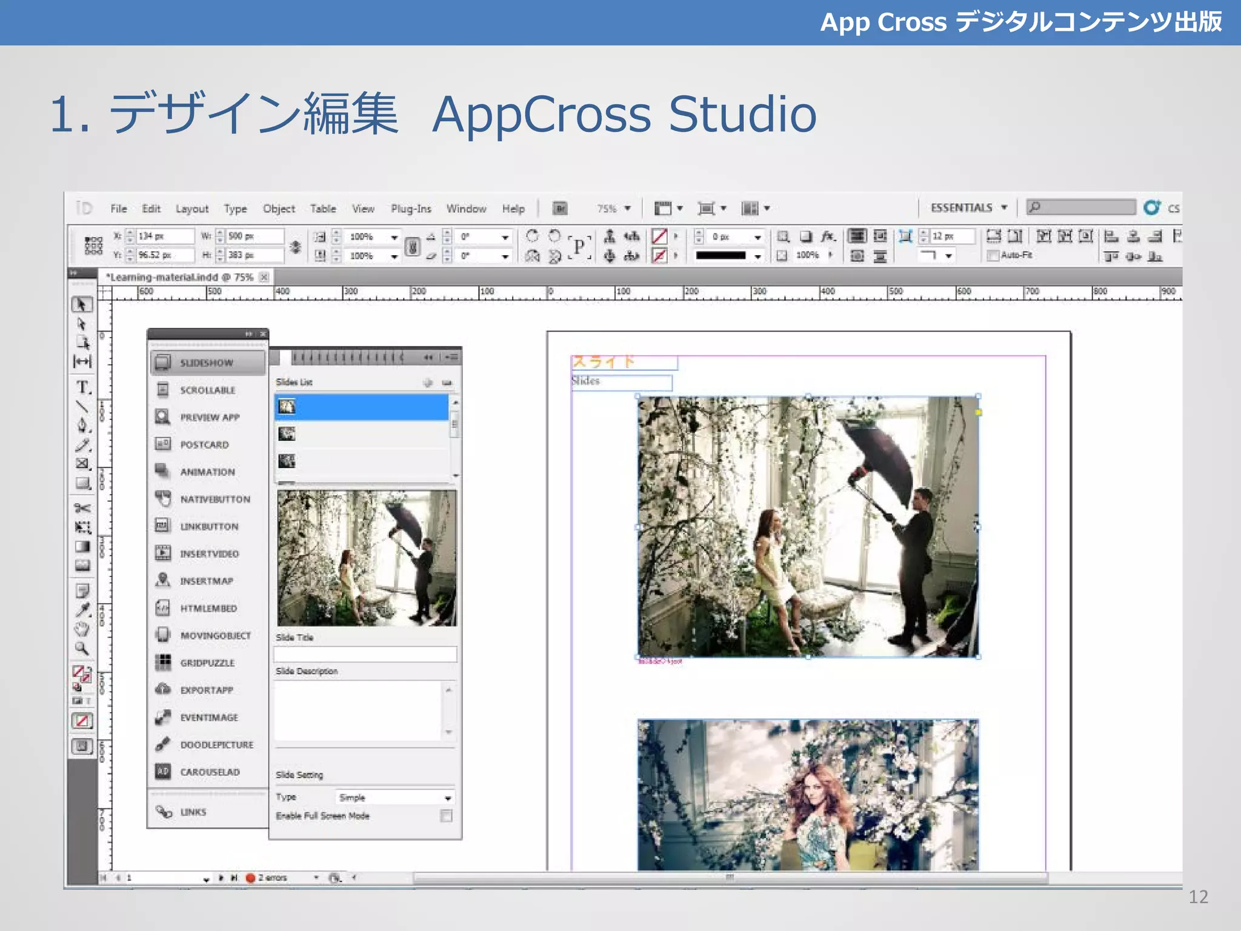This screenshot has width=1241, height=931.
Task: Select the Gradient Swatch tool
Action: (82, 546)
